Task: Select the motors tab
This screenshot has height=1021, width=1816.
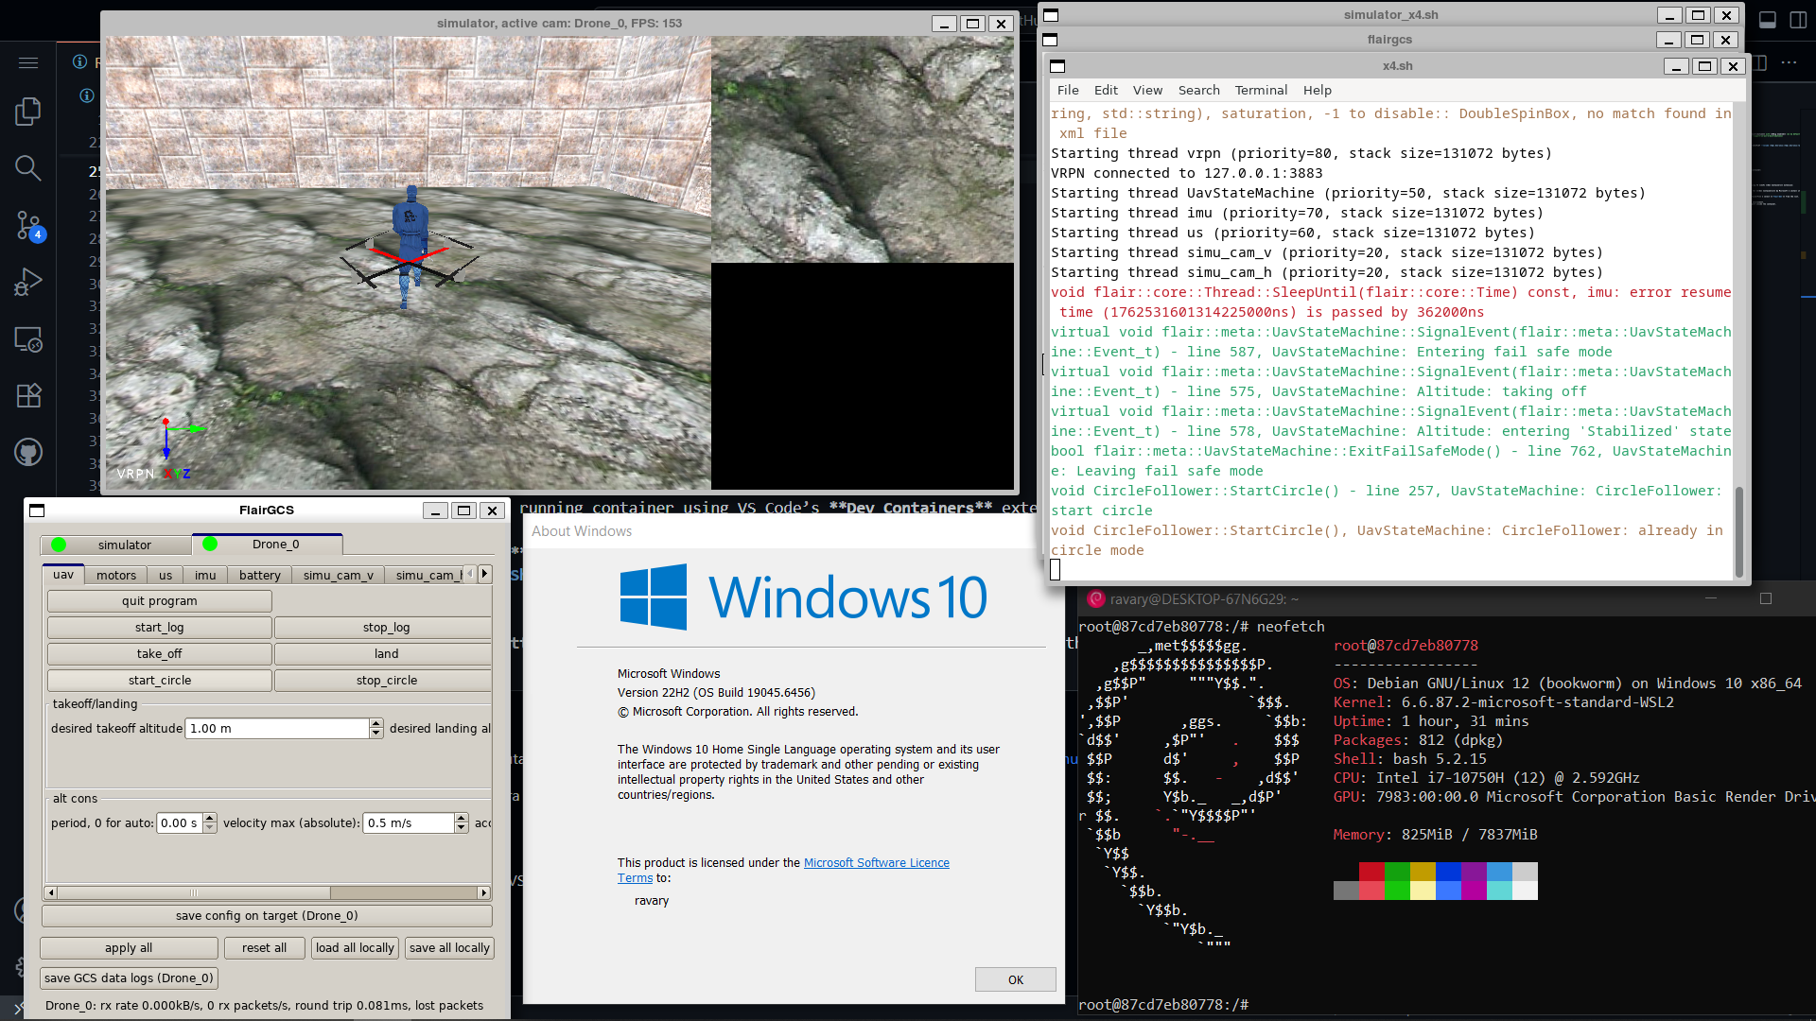Action: 116,575
